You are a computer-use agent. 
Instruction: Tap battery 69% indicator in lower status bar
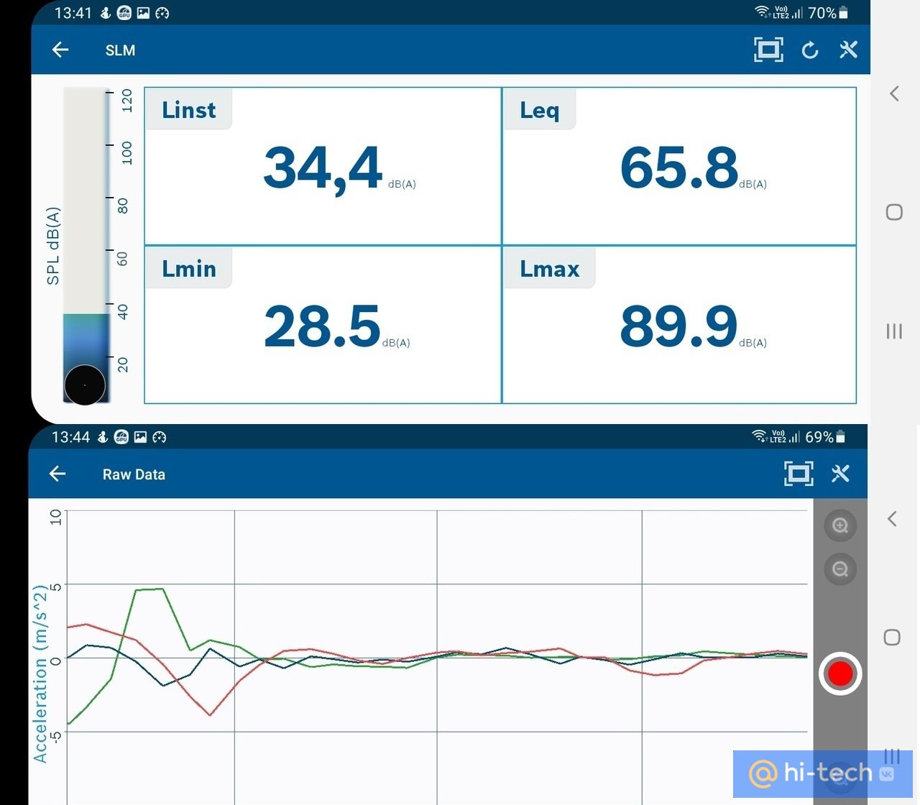(x=825, y=437)
